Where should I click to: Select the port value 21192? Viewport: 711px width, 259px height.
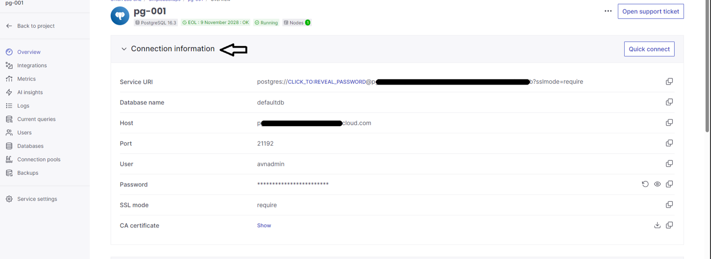click(265, 144)
